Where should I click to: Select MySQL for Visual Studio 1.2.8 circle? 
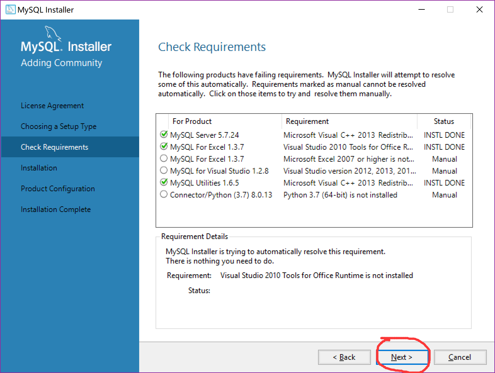[x=164, y=170]
